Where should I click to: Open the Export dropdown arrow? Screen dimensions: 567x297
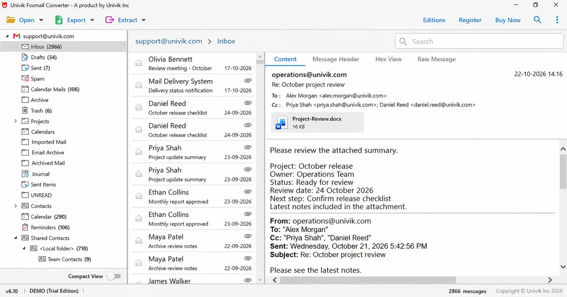point(92,20)
